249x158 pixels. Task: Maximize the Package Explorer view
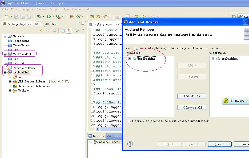tap(83, 23)
